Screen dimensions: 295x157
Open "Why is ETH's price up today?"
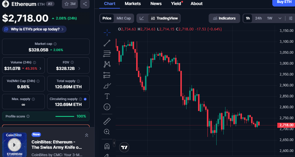click(x=34, y=29)
